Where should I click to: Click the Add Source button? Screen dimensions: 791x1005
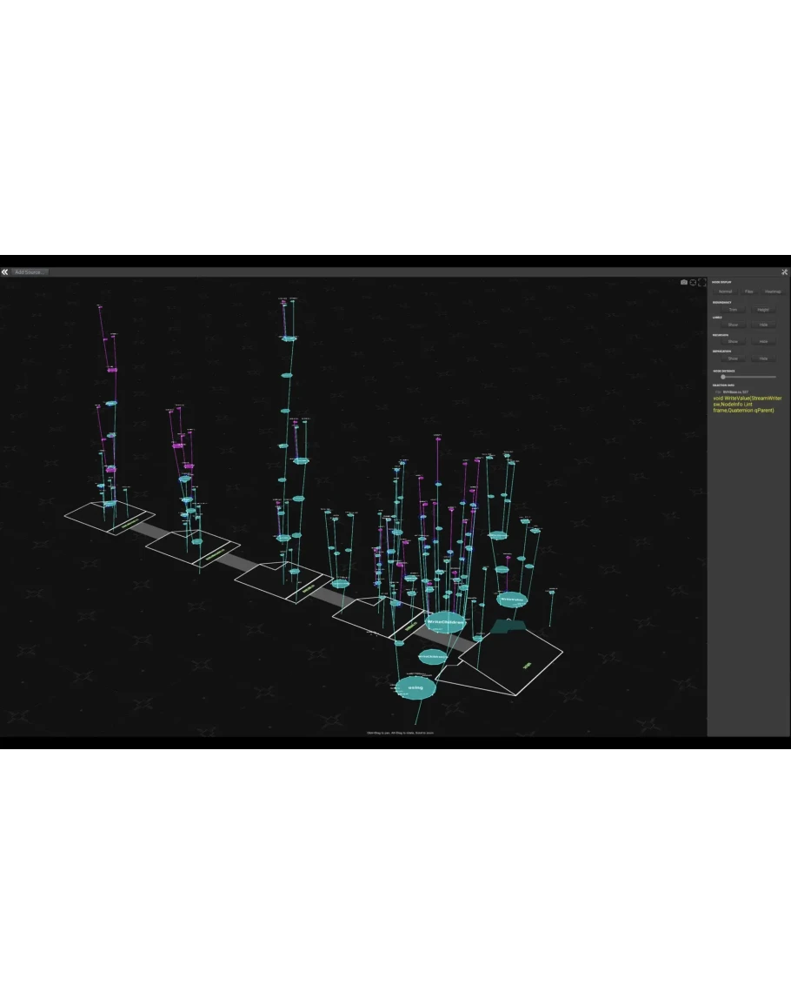tap(30, 272)
